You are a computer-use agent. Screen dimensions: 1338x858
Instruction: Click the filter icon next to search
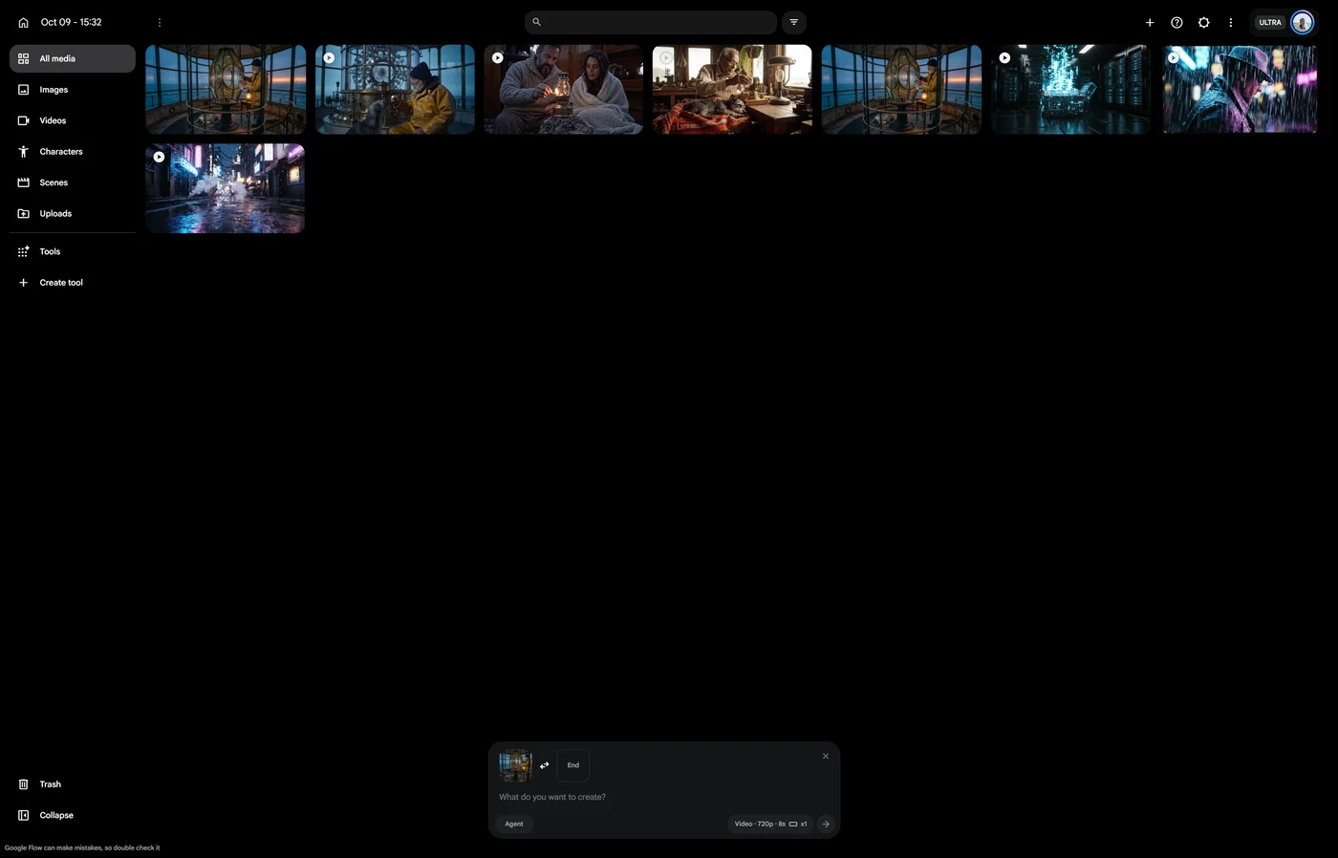[794, 22]
